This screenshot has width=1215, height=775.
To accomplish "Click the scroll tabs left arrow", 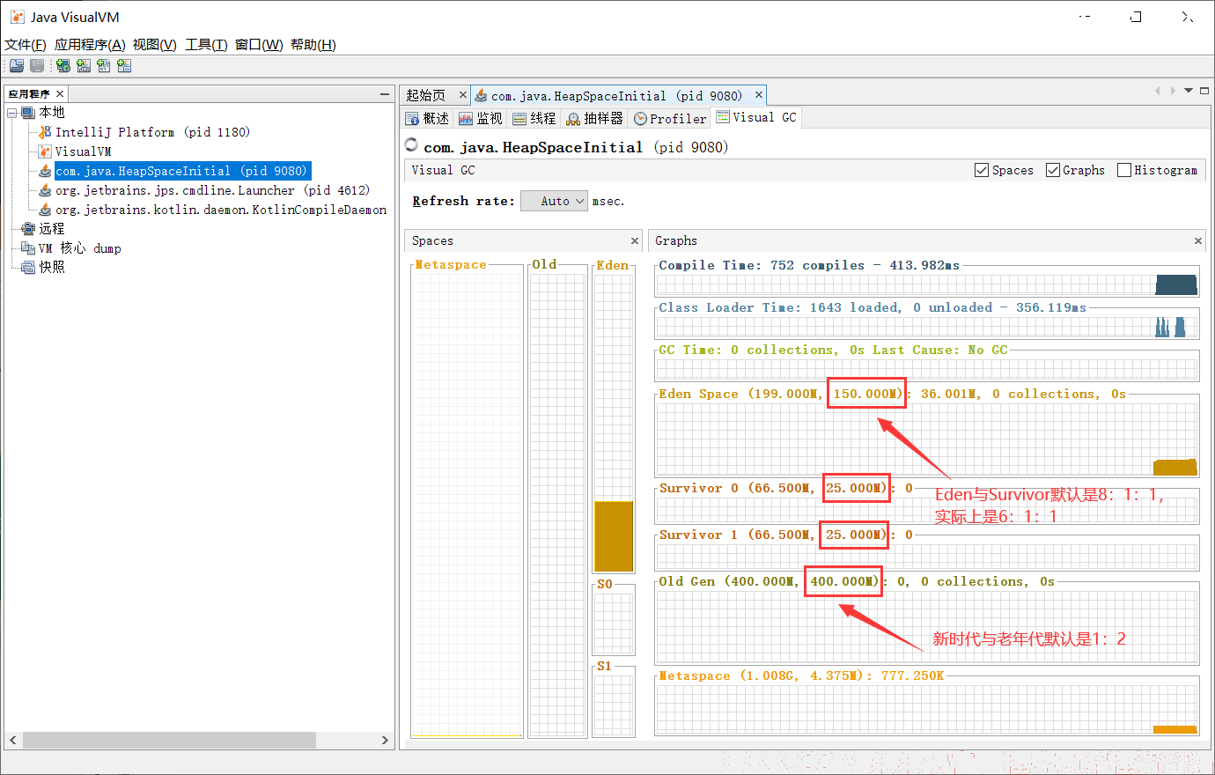I will click(x=1158, y=91).
